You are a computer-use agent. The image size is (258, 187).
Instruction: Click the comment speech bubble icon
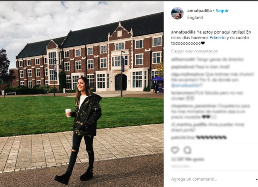click(x=188, y=150)
